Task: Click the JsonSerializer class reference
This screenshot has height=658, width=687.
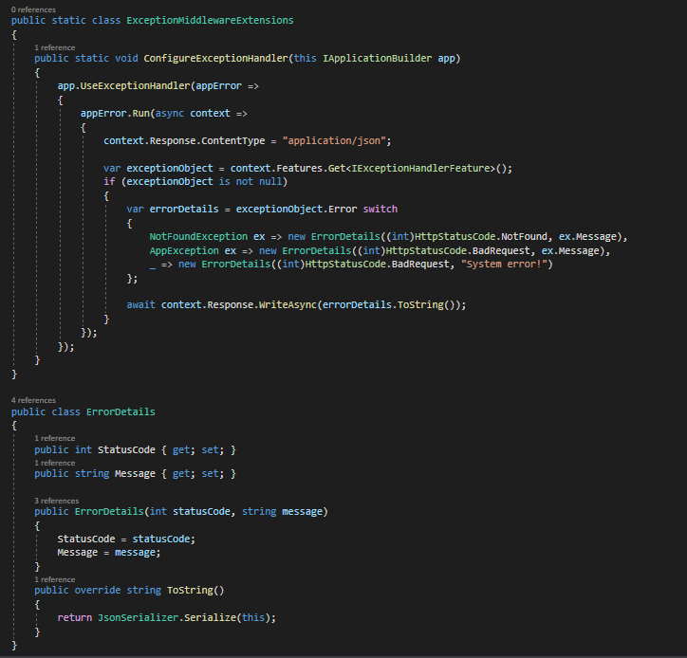Action: (x=138, y=618)
